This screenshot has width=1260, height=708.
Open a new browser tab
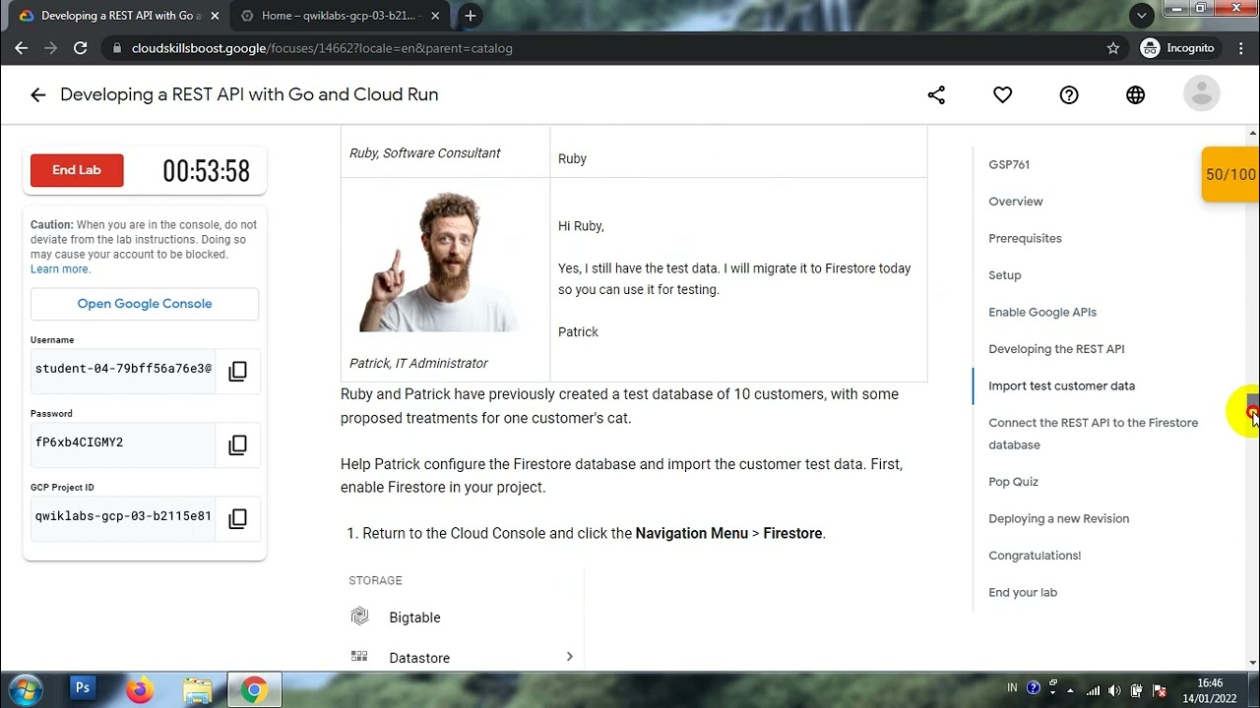click(471, 16)
